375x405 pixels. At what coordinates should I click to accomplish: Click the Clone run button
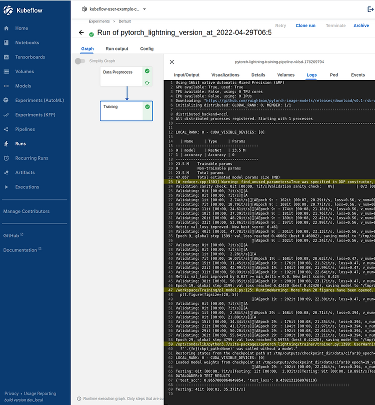pos(305,25)
